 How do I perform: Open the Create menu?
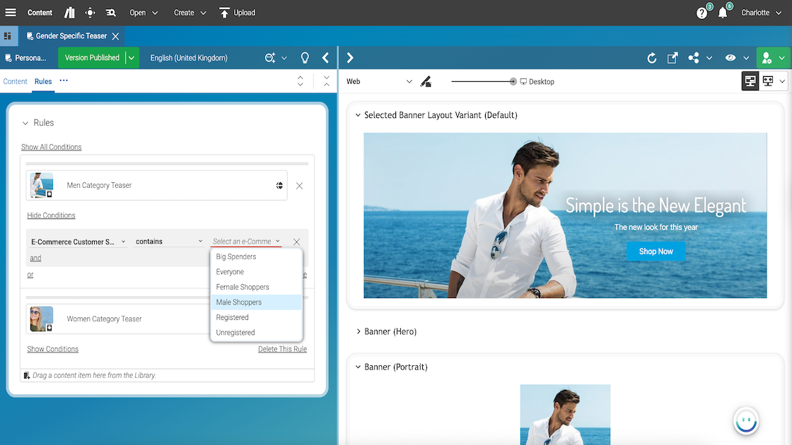[190, 13]
